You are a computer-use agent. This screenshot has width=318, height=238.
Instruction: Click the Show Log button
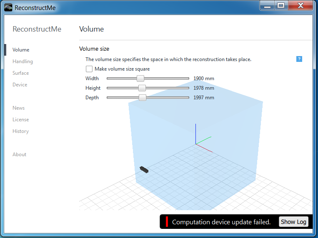293,222
